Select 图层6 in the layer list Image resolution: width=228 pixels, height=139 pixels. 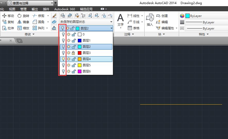(x=87, y=71)
